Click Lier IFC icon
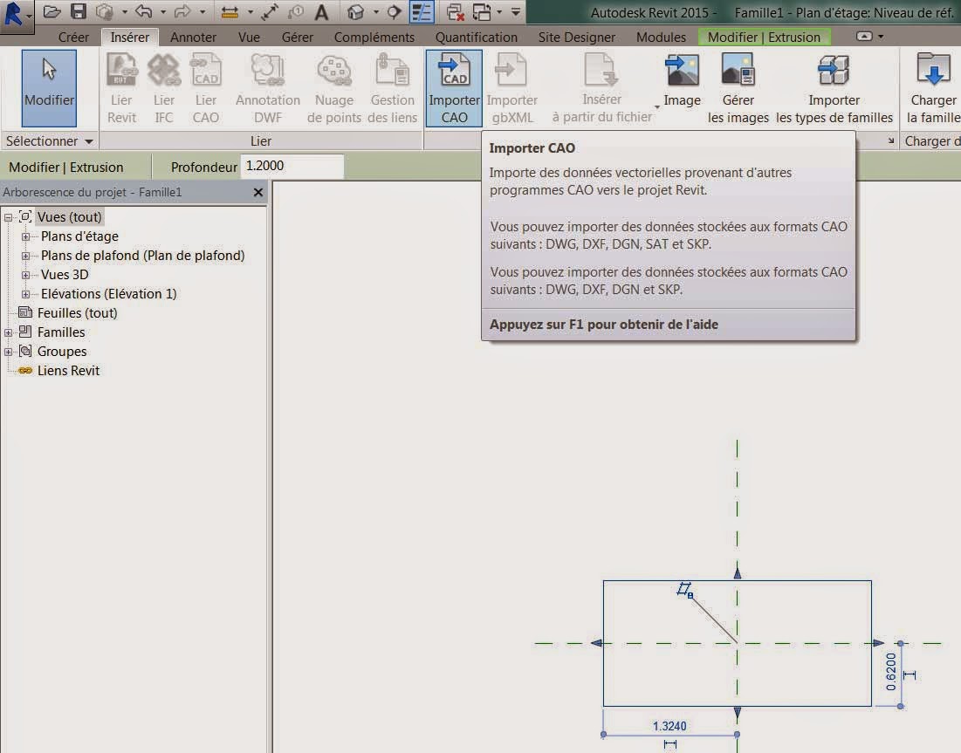This screenshot has height=753, width=961. pyautogui.click(x=163, y=87)
